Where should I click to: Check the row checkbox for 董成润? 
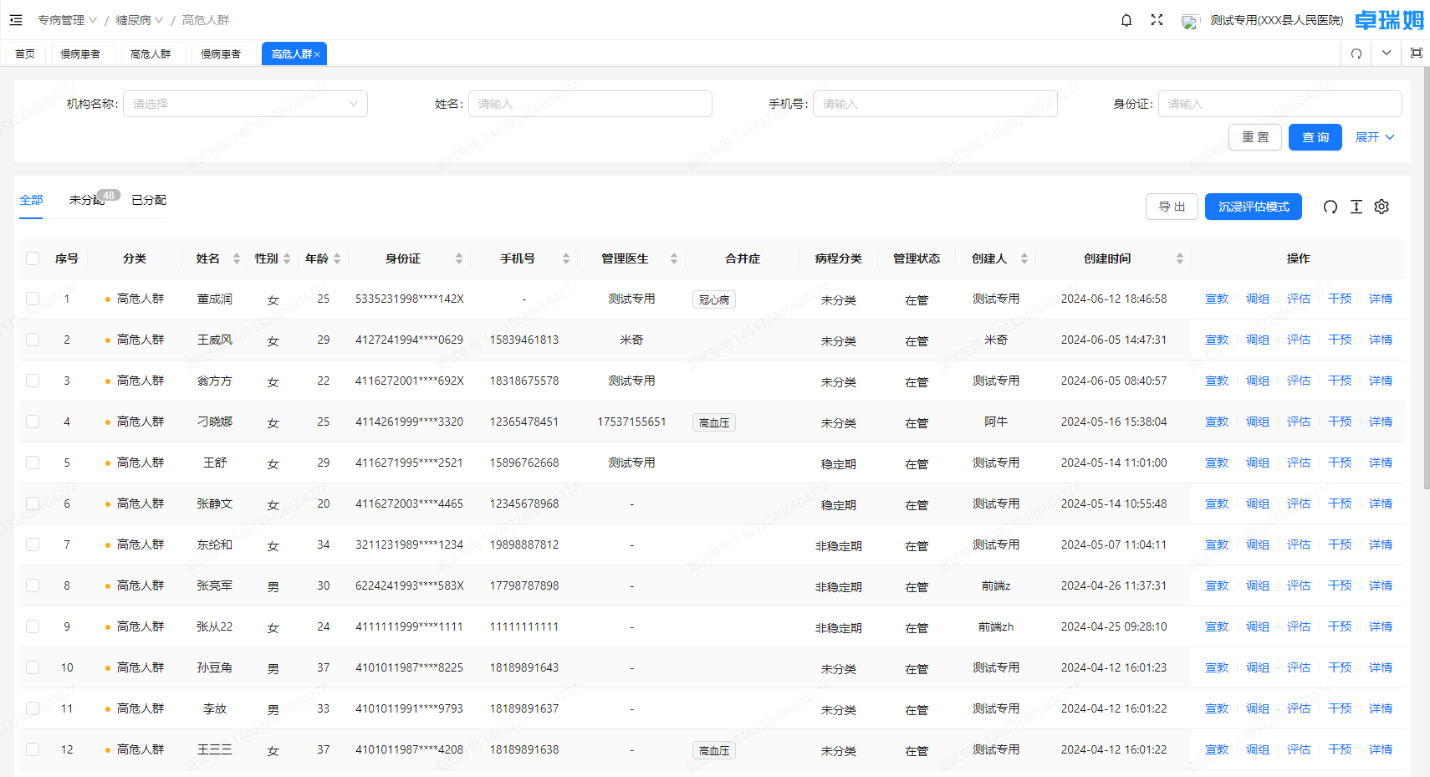[x=33, y=299]
